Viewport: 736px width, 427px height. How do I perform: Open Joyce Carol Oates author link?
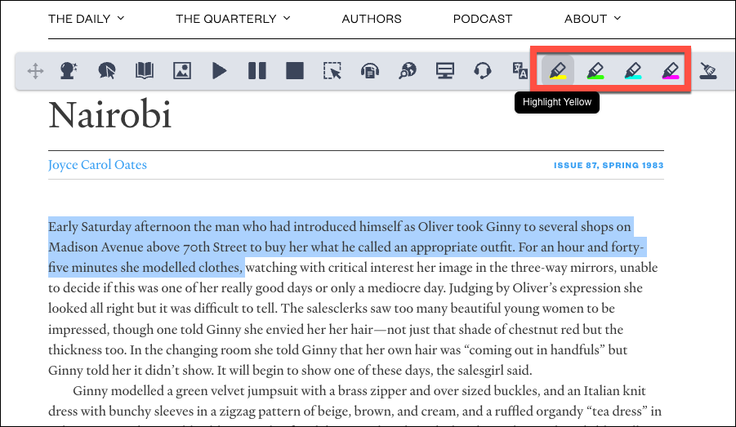(x=97, y=165)
